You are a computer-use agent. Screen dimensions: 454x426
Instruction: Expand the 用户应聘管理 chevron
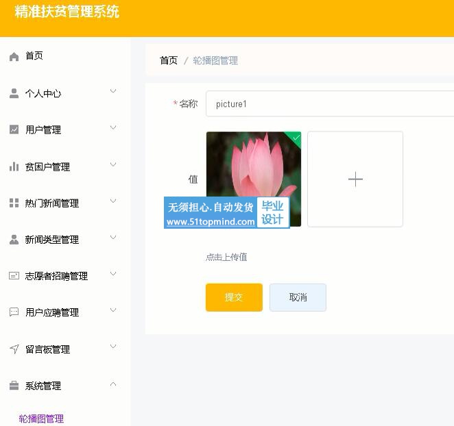113,310
